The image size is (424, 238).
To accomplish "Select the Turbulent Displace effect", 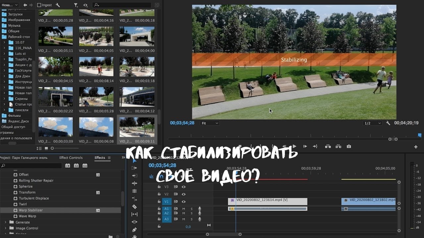I will pyautogui.click(x=34, y=198).
